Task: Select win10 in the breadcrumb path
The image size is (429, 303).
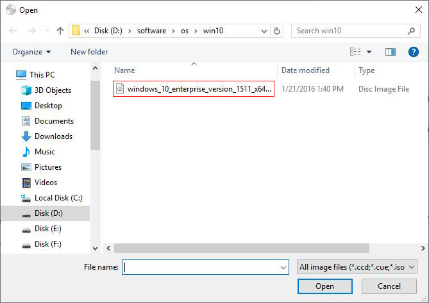Action: coord(213,31)
